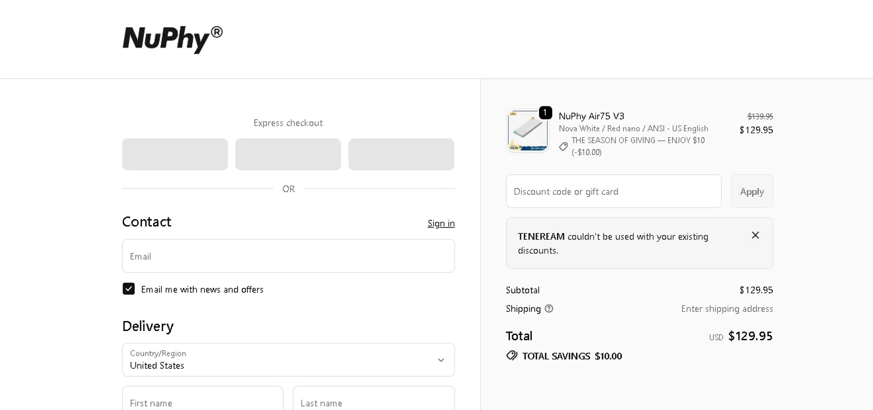Uncheck Email me with news and offers
The image size is (873, 410).
click(x=129, y=289)
